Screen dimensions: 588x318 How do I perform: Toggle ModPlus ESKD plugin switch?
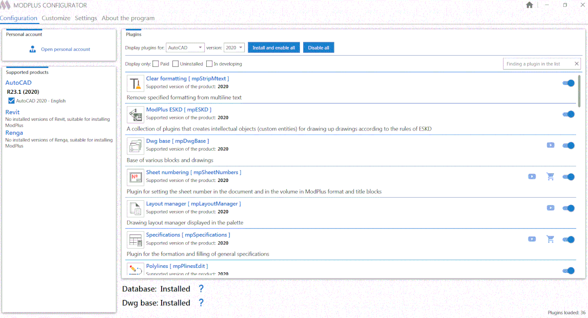[569, 114]
